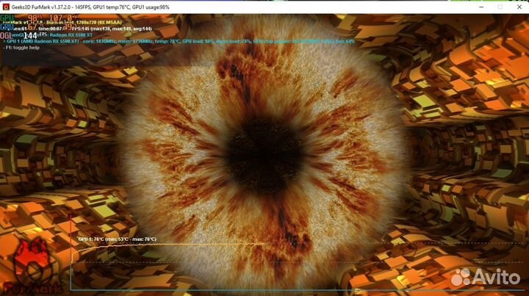Click the FurMark app icon in title bar
This screenshot has height=296, width=529.
click(6, 7)
